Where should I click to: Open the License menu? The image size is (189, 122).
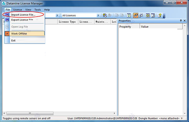point(18,10)
